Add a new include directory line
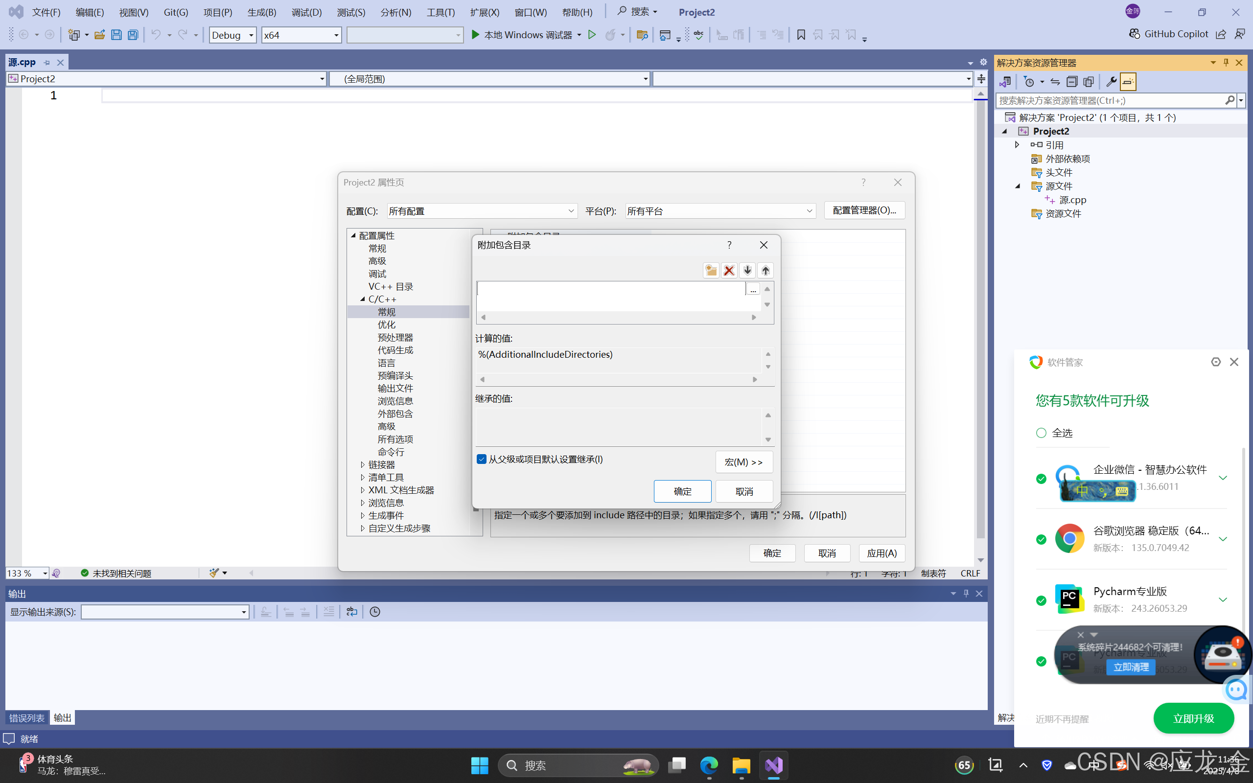Screen dimensions: 1253x783 coord(710,270)
